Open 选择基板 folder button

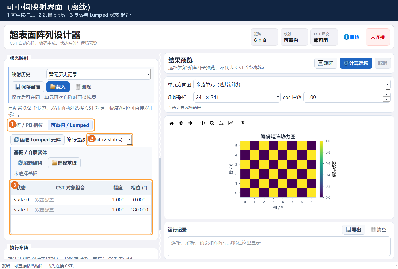coord(64,163)
